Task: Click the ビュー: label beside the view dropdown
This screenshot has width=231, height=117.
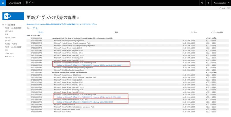Action: 29,28
